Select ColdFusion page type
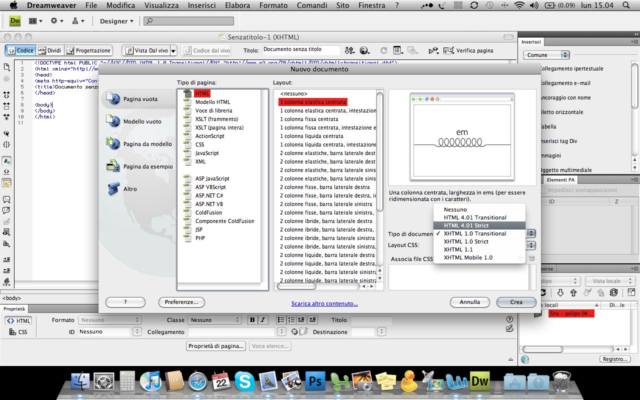640x400 pixels. 208,212
